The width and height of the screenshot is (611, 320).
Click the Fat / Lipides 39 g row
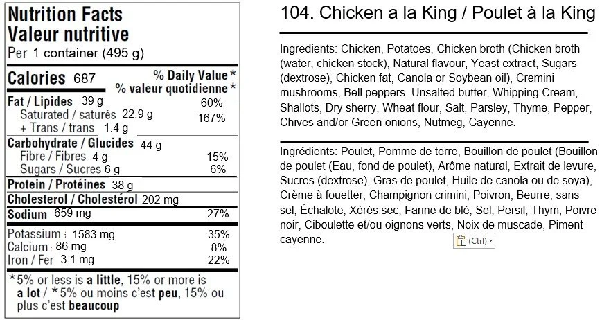[x=123, y=102]
